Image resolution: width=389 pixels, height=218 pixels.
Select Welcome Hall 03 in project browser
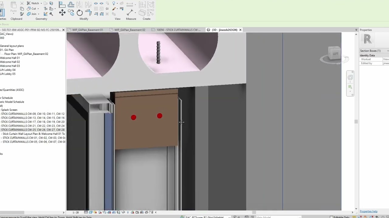tap(10, 66)
